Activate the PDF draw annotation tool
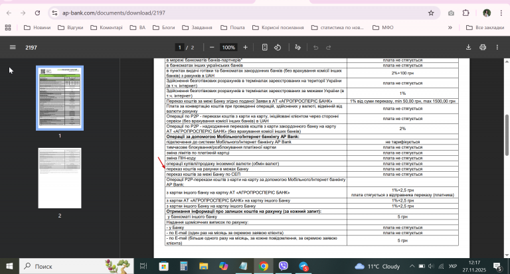The width and height of the screenshot is (510, 274). coord(297,48)
